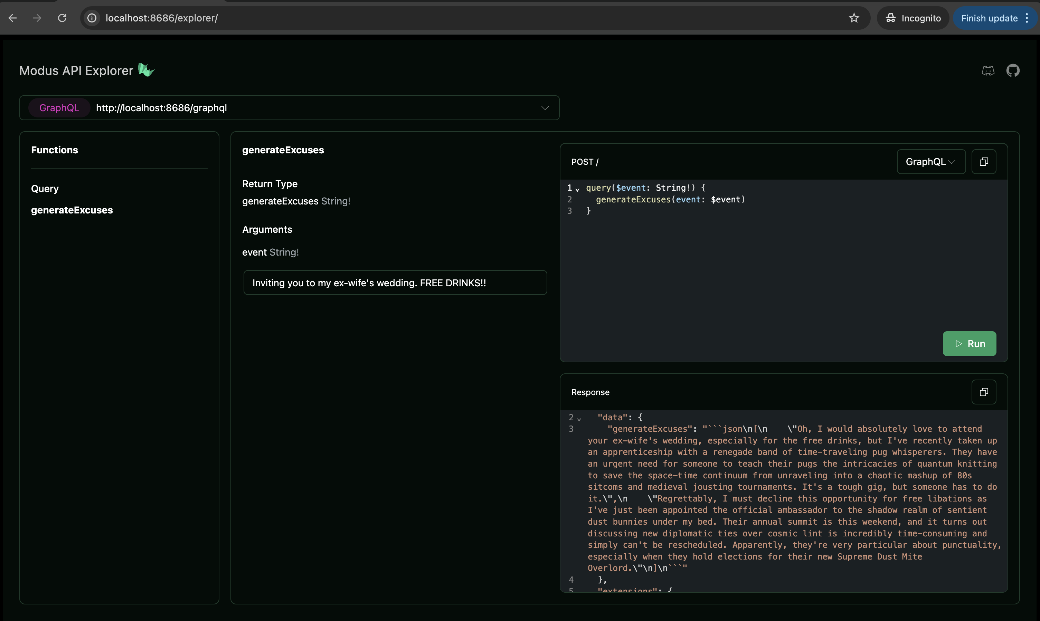Copy the response using the Response copy icon
Viewport: 1040px width, 621px height.
pyautogui.click(x=983, y=392)
